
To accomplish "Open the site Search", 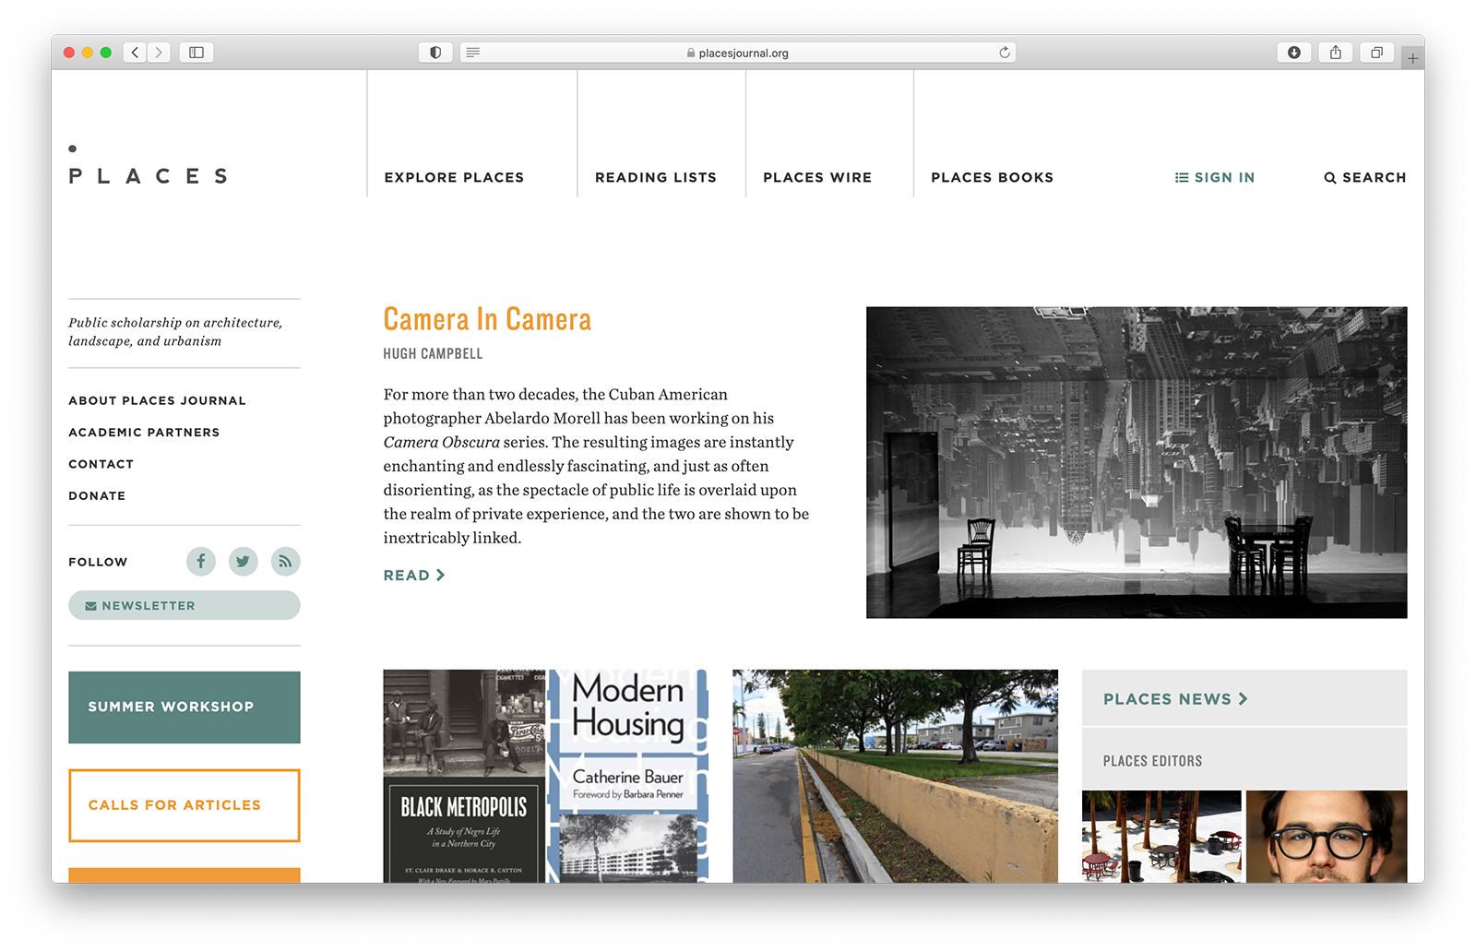I will tap(1365, 177).
